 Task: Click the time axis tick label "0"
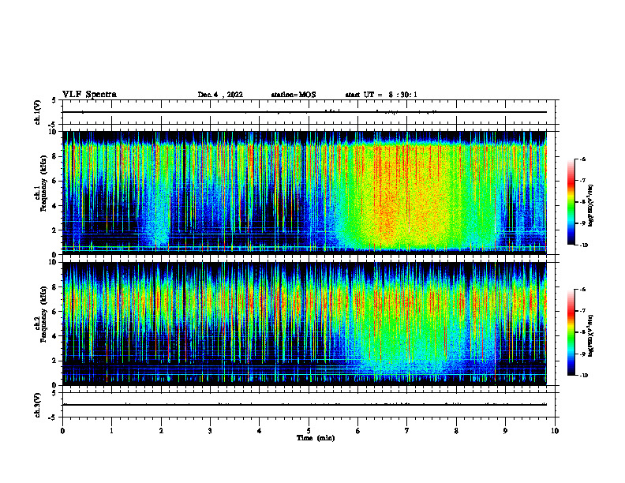[x=62, y=431]
